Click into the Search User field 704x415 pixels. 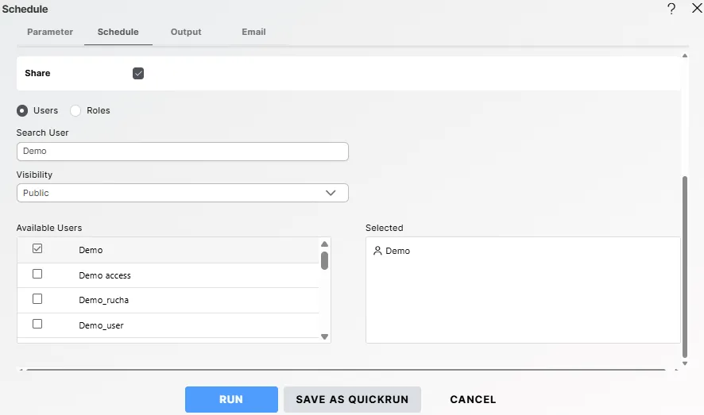point(182,152)
